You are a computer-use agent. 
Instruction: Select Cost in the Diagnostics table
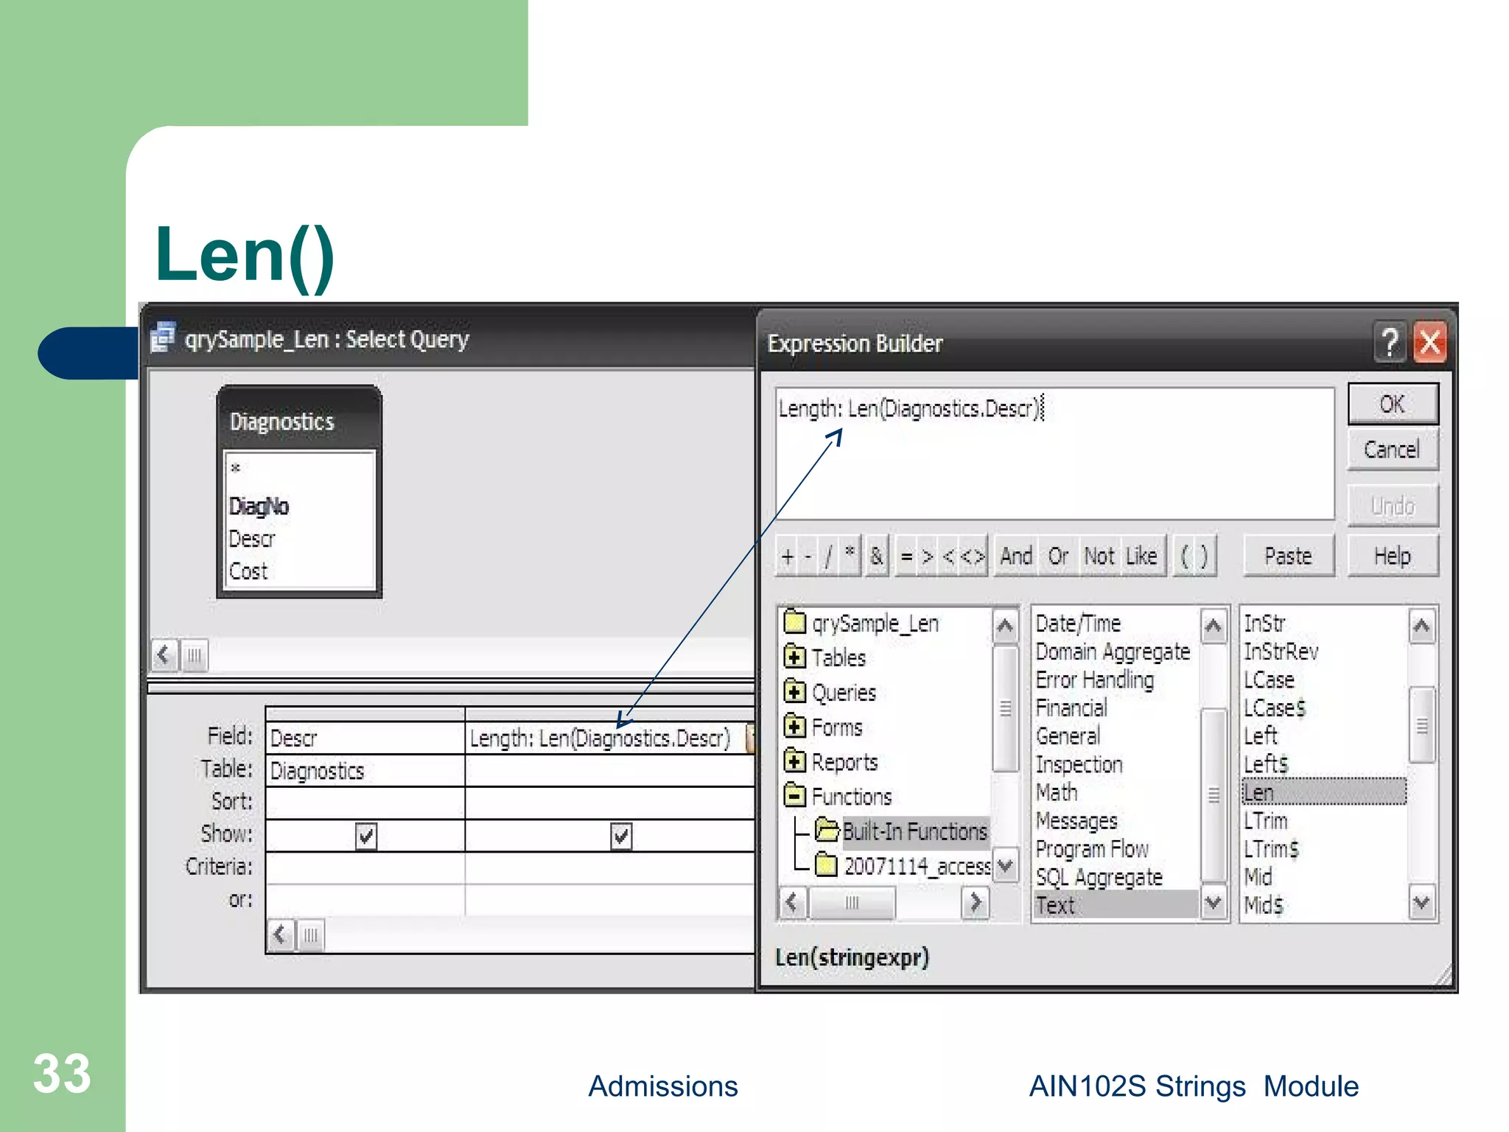pyautogui.click(x=248, y=571)
